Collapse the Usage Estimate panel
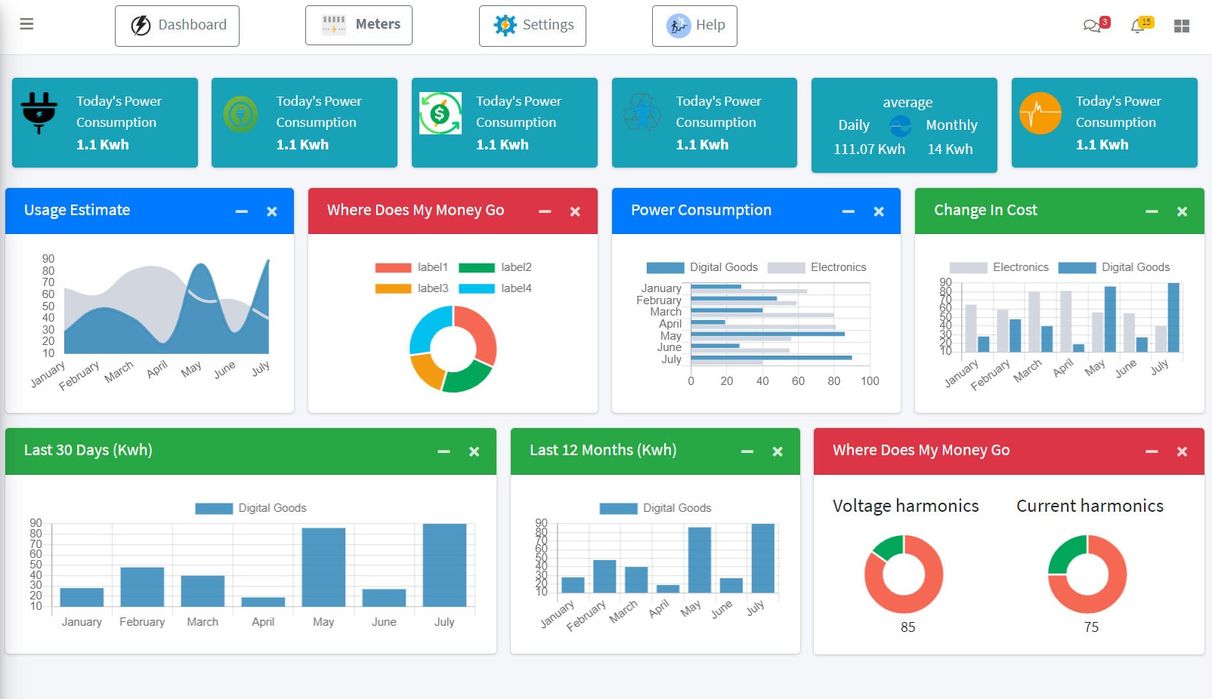 (x=242, y=211)
